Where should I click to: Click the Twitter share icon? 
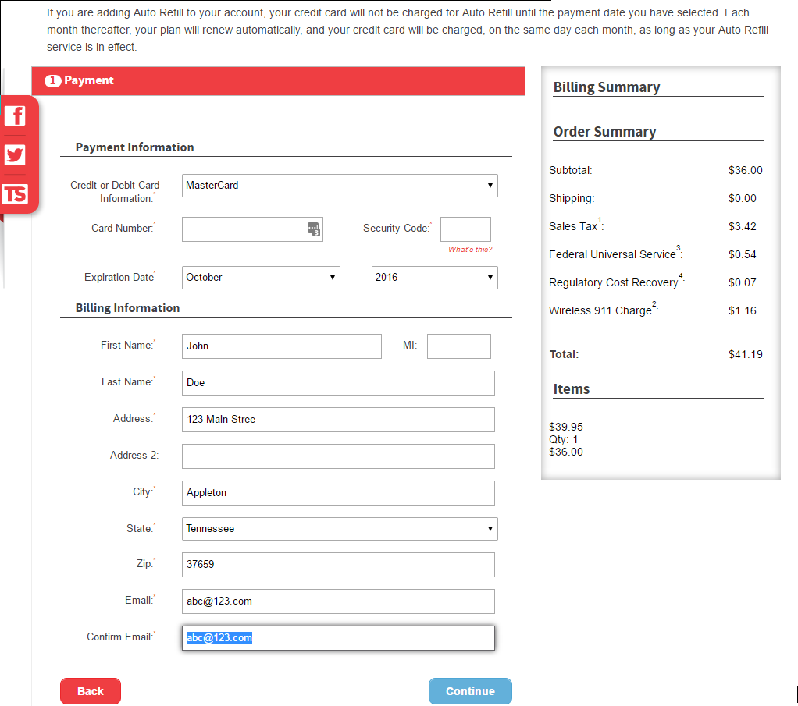coord(15,155)
